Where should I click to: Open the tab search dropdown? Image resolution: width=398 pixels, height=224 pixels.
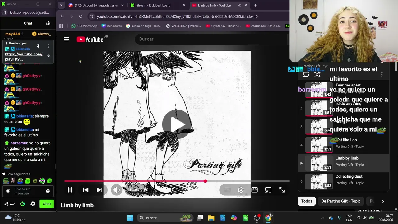pos(61,5)
